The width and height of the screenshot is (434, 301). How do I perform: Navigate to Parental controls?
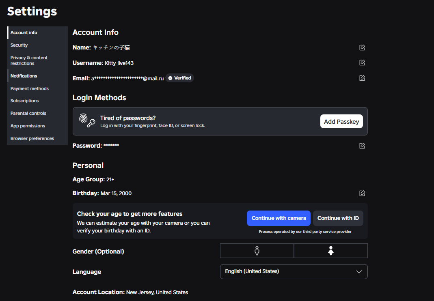[x=28, y=113]
